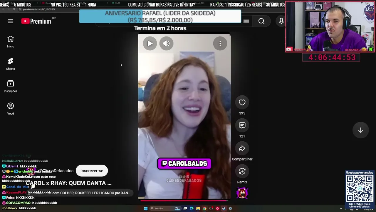The width and height of the screenshot is (376, 212).
Task: Open the @ClipesDefasados channel link
Action: (56, 171)
